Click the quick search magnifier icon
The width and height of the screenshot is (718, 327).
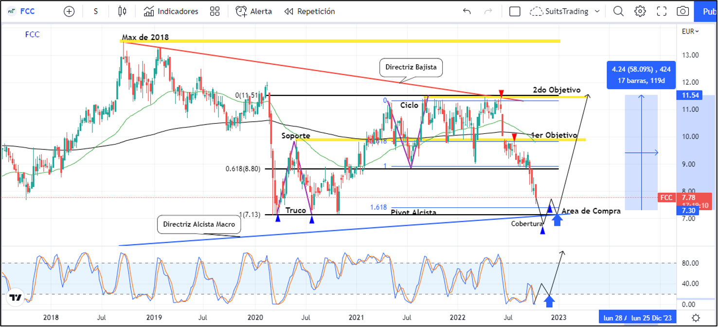(618, 11)
